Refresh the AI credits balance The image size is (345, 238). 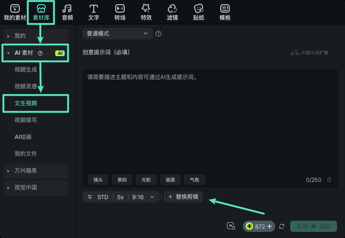pos(282,226)
